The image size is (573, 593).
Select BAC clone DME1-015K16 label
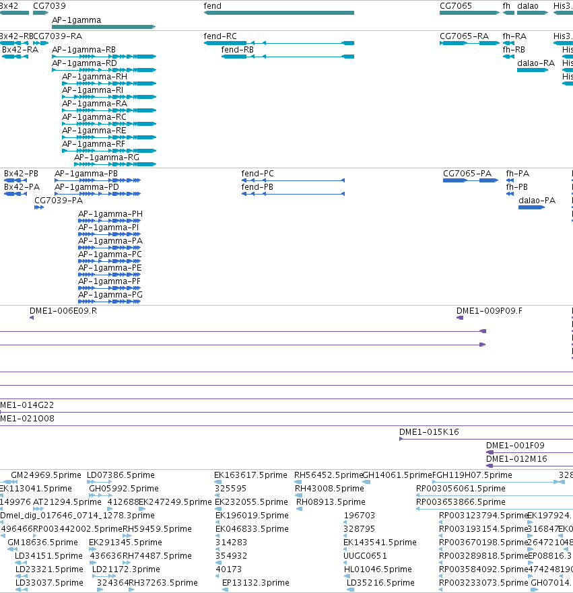[429, 432]
